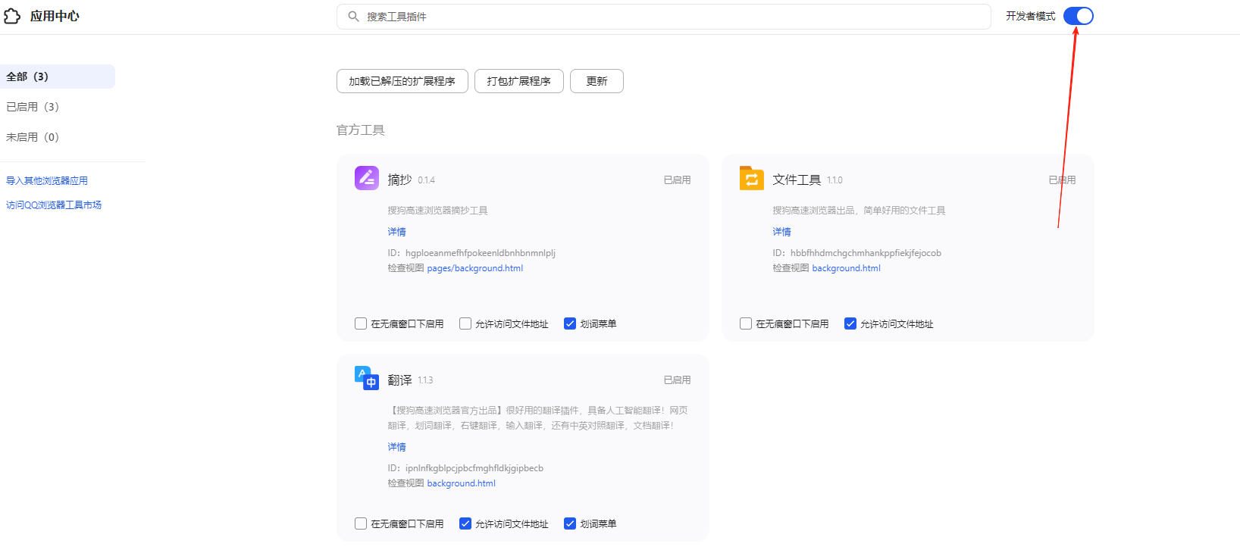Image resolution: width=1240 pixels, height=550 pixels.
Task: Click the 应用中心 title text
Action: pyautogui.click(x=55, y=16)
